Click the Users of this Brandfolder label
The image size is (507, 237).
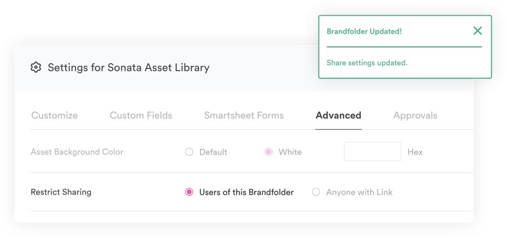(x=246, y=192)
